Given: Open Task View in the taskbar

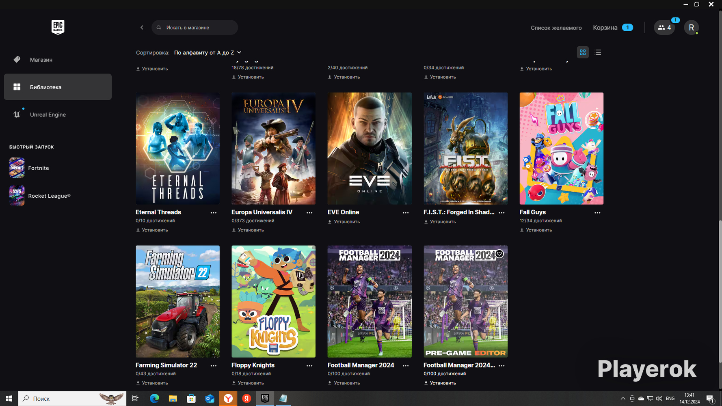Looking at the screenshot, I should click(135, 399).
